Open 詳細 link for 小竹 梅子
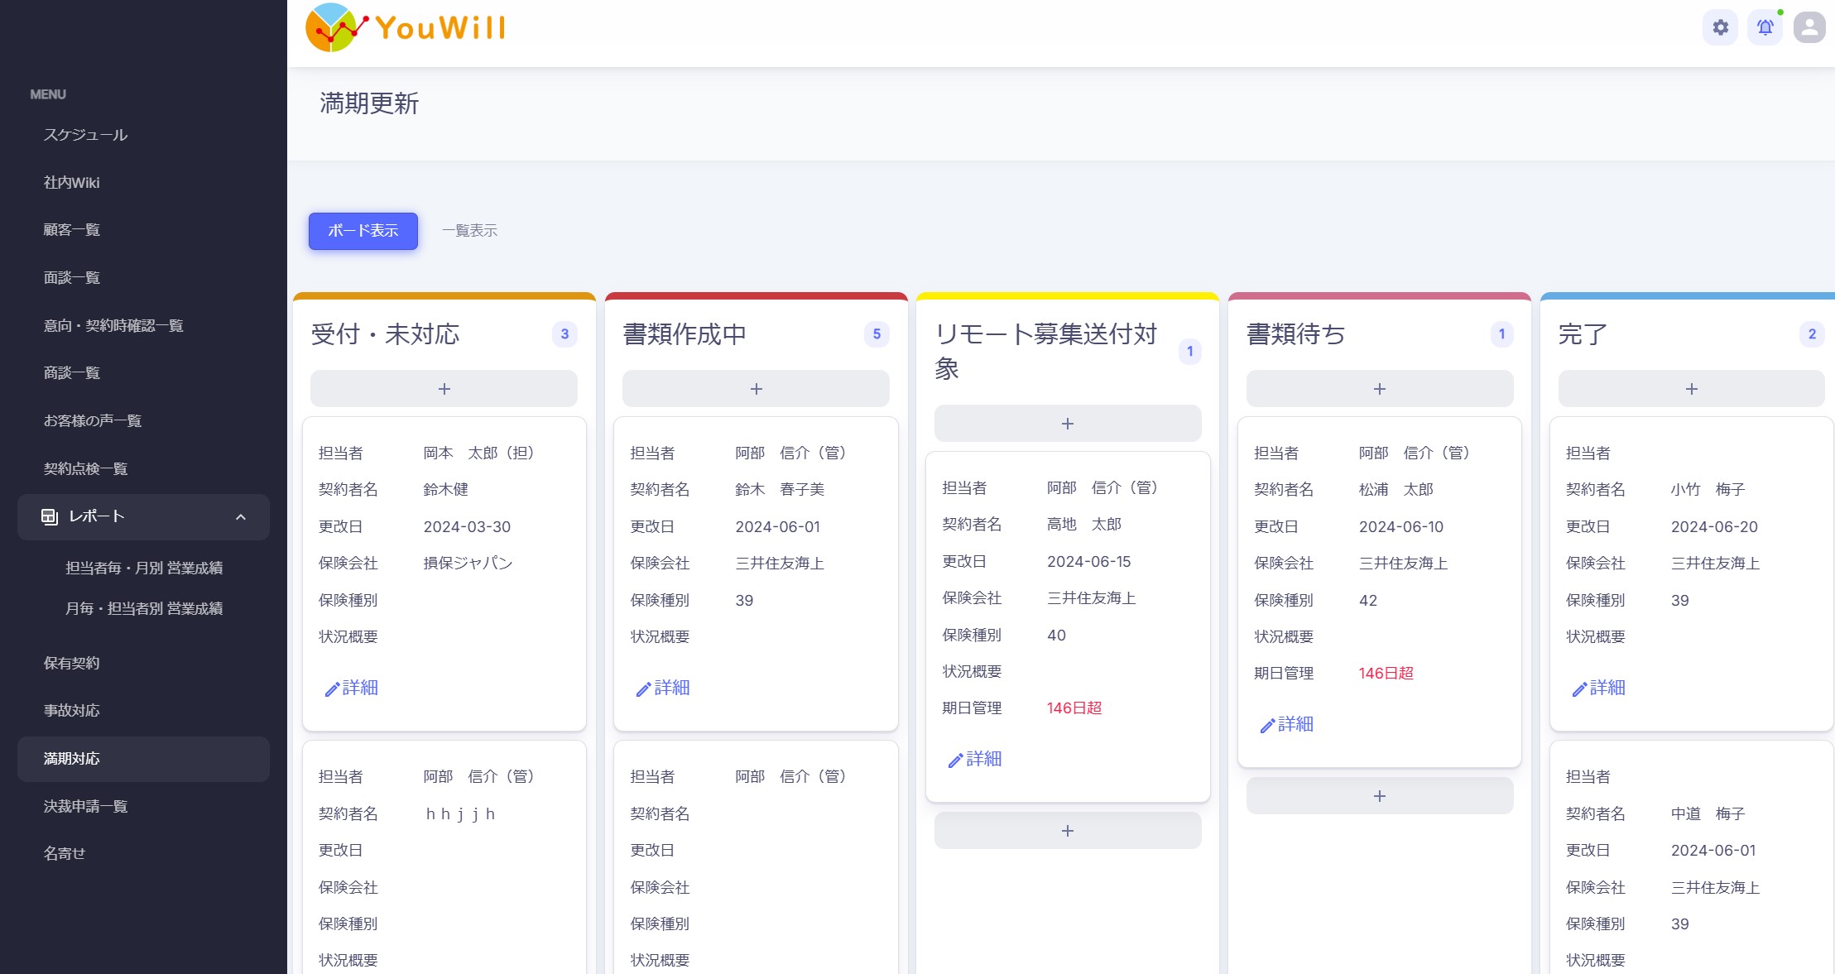Viewport: 1835px width, 974px height. click(x=1599, y=688)
